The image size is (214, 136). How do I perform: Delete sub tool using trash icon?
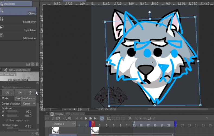pos(37,64)
